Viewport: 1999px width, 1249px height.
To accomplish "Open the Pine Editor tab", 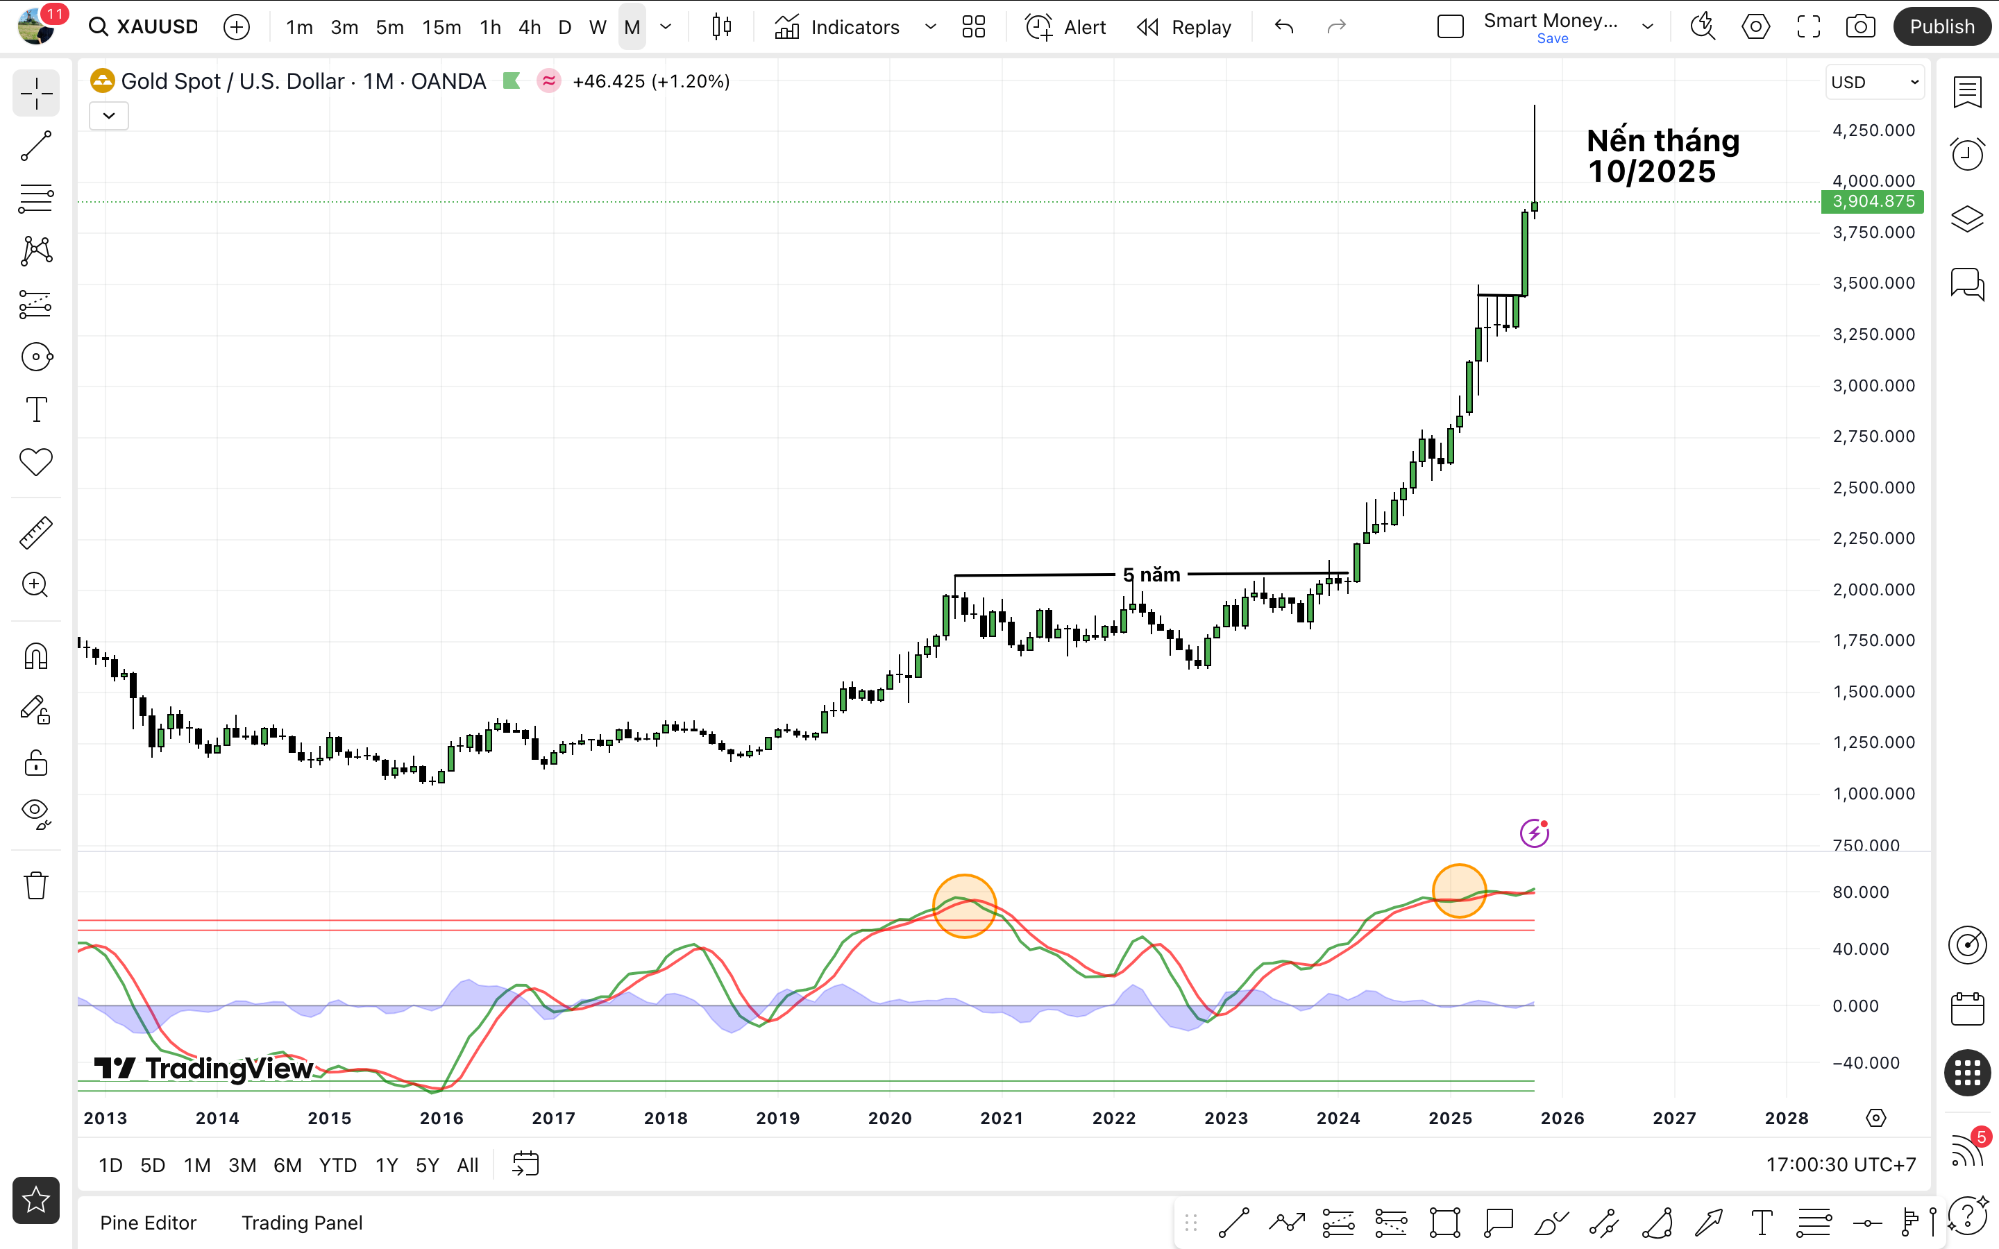I will point(148,1223).
